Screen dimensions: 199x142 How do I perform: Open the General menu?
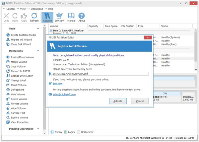click(x=10, y=9)
